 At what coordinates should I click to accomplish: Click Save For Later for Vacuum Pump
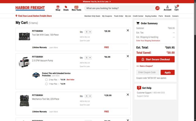pyautogui.click(x=85, y=67)
